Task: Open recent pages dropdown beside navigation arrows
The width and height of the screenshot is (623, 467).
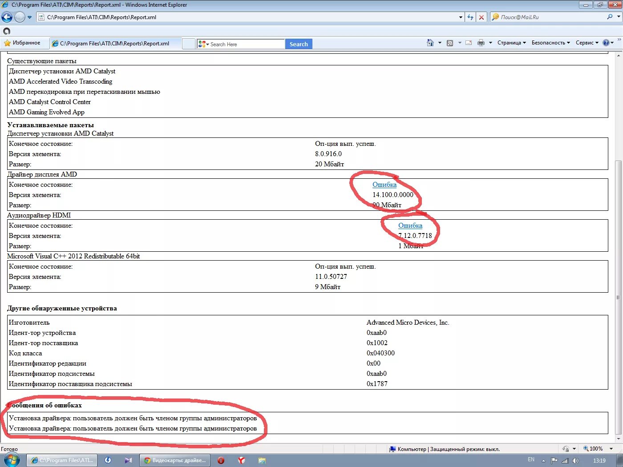Action: (x=30, y=17)
